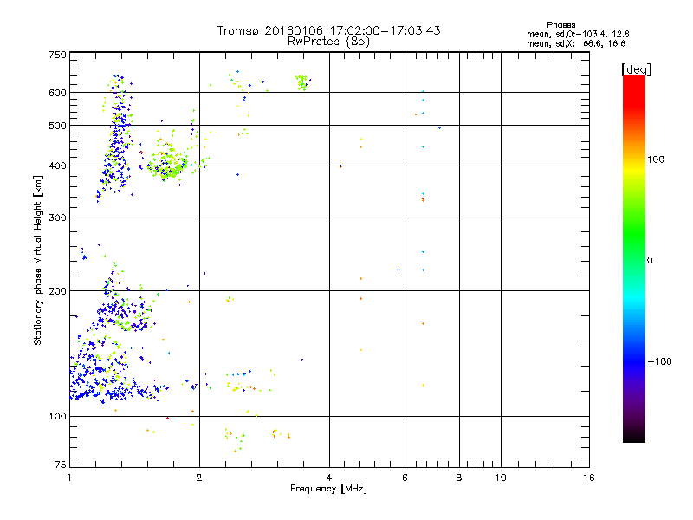Click the dense green cluster near 1.7 MHz, 400 km
The image size is (693, 520).
(169, 165)
